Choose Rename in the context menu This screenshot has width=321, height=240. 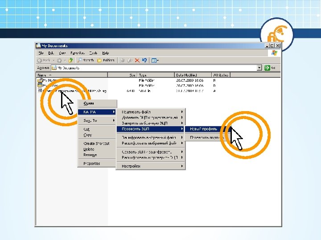(97, 155)
